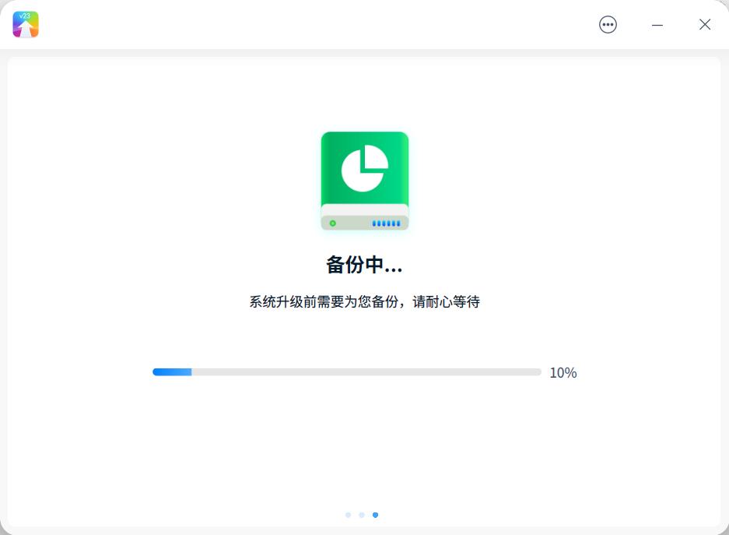
Task: Click the blue backup progress bar
Action: (x=173, y=371)
